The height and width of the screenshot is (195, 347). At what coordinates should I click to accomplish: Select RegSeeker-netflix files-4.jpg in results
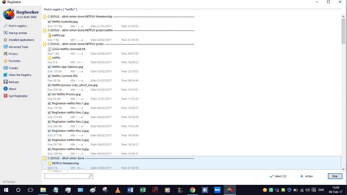(x=70, y=131)
